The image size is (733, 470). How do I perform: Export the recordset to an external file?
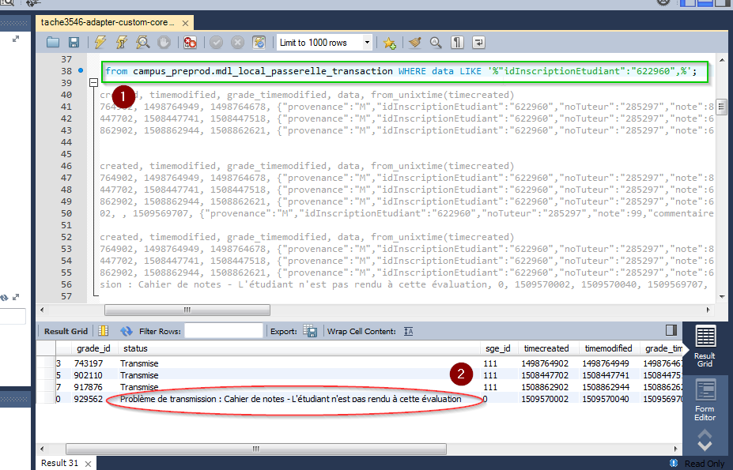[x=311, y=331]
